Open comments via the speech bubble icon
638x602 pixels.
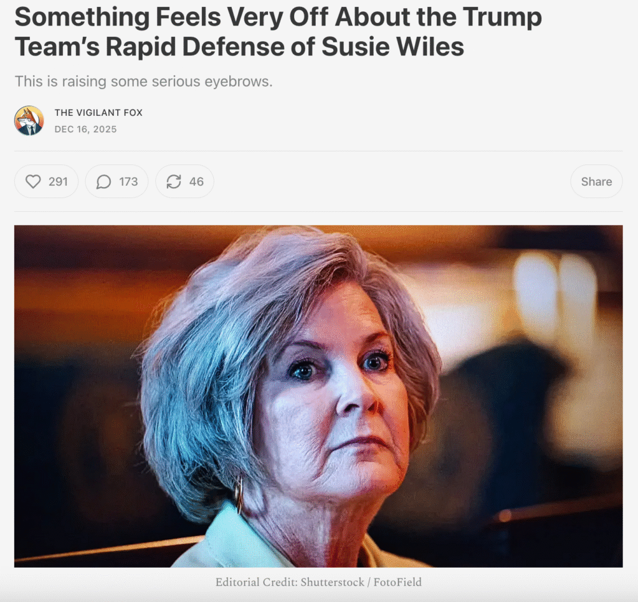point(103,181)
